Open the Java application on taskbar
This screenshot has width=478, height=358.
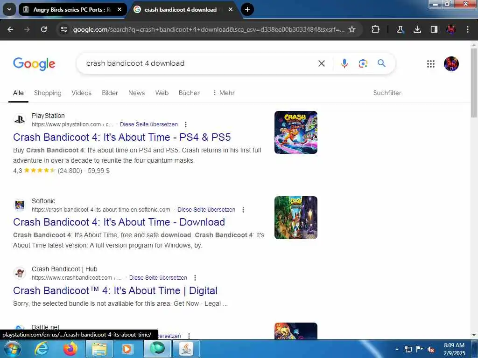(x=186, y=349)
